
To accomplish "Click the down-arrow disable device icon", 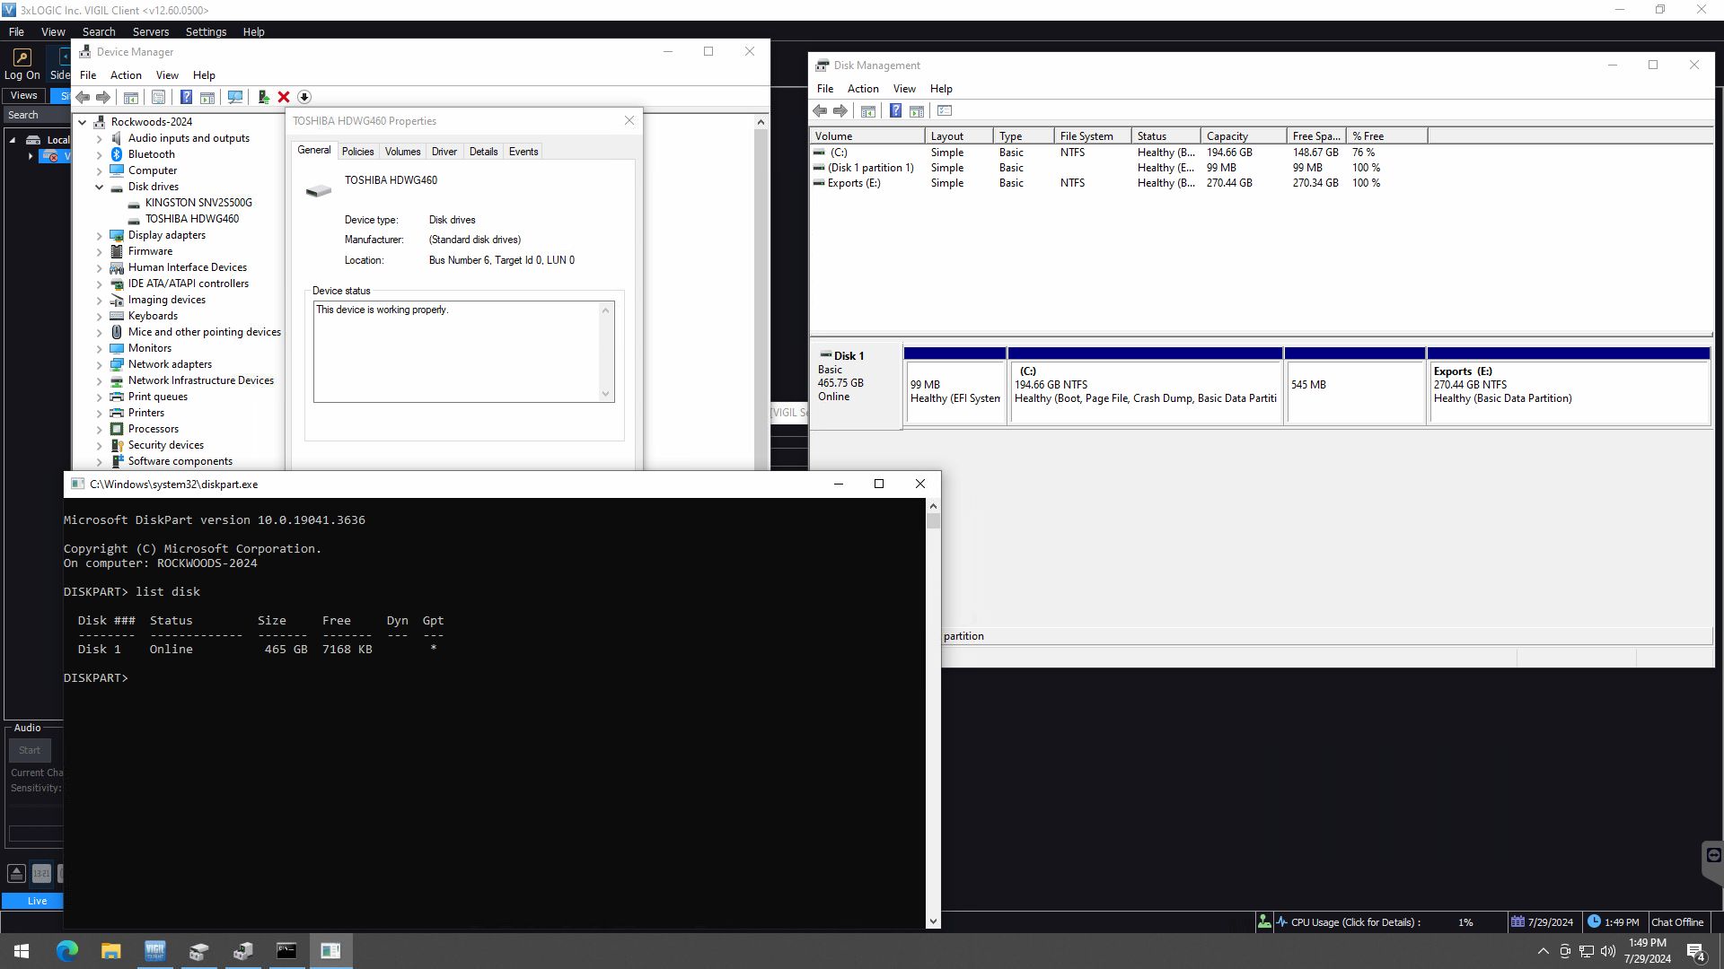I will (304, 97).
